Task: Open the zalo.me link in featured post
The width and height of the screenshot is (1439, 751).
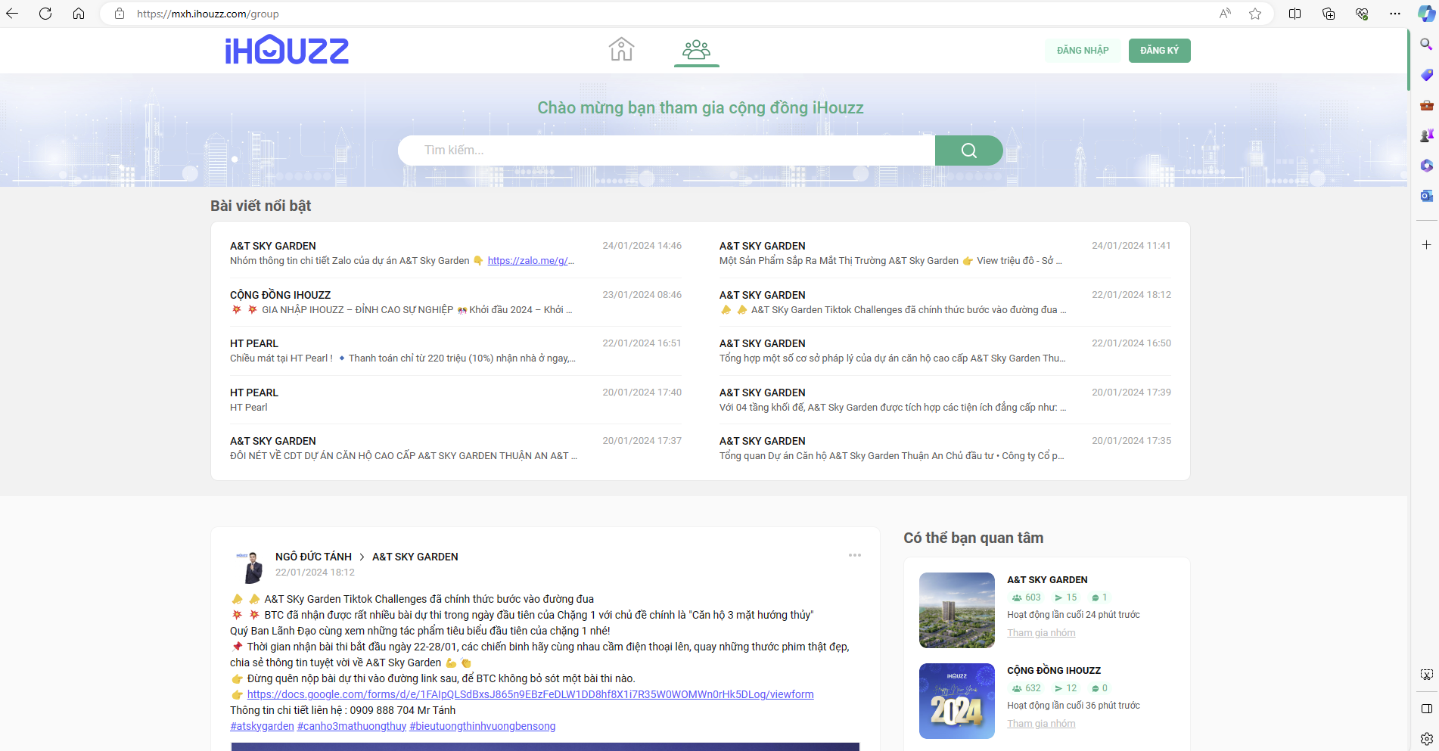Action: coord(530,261)
